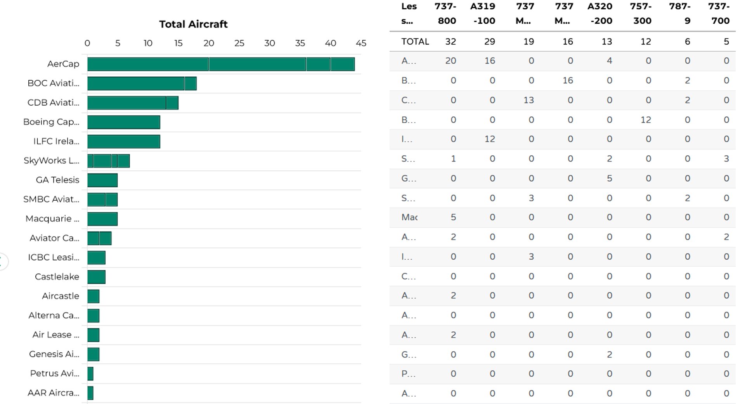The width and height of the screenshot is (745, 404).
Task: Click the Lessor column header
Action: click(x=409, y=14)
